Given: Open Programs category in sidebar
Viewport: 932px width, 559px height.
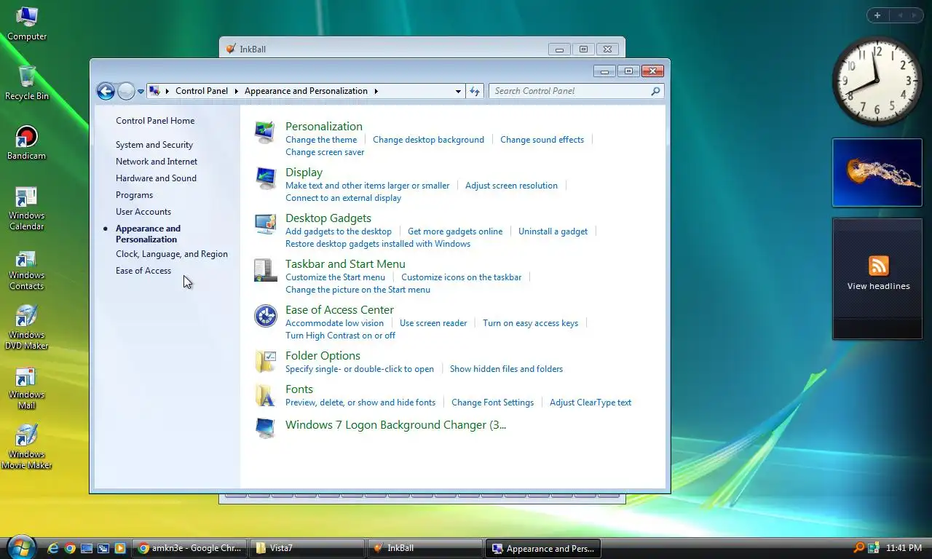Looking at the screenshot, I should coord(134,195).
